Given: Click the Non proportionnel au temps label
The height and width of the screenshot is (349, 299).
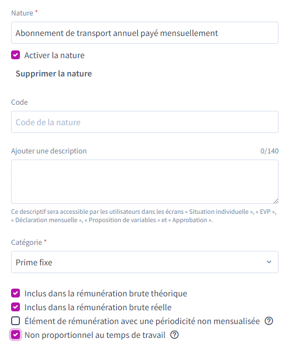Looking at the screenshot, I should click(95, 335).
